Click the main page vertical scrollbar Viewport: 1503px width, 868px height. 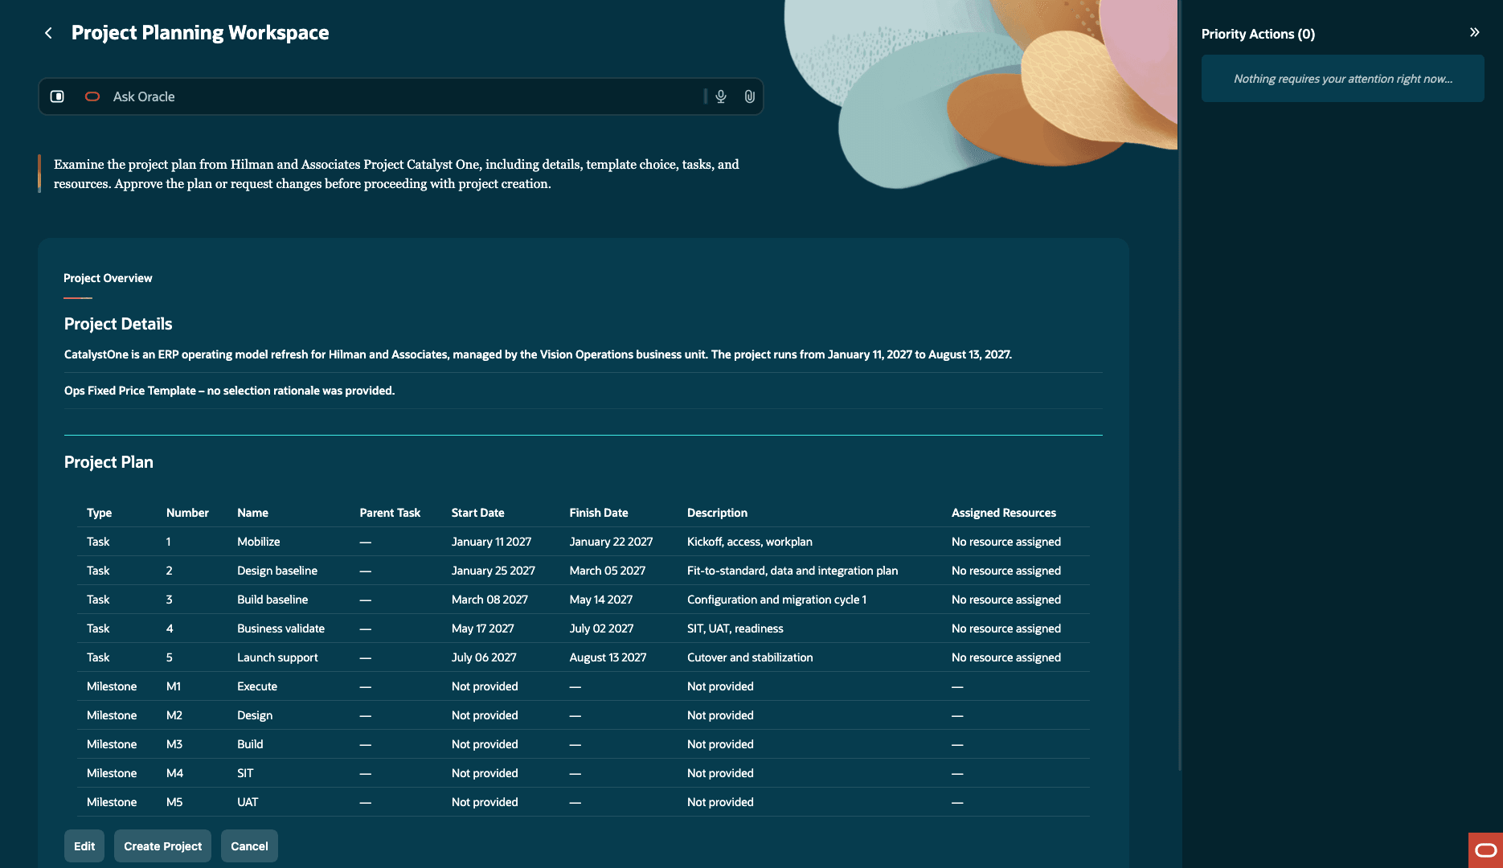coord(1179,386)
